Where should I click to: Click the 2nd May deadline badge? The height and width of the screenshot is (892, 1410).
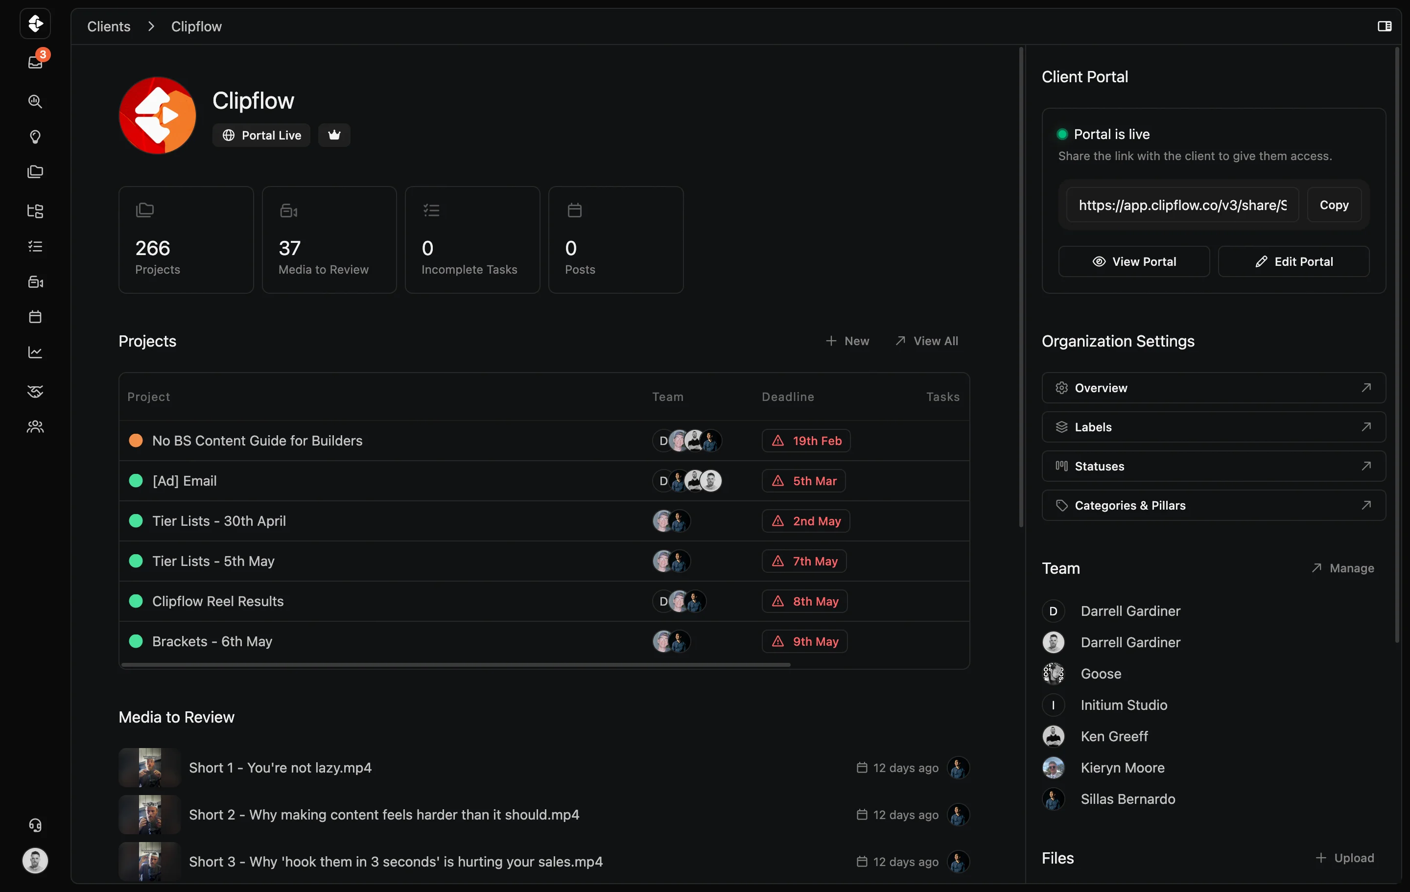[806, 521]
